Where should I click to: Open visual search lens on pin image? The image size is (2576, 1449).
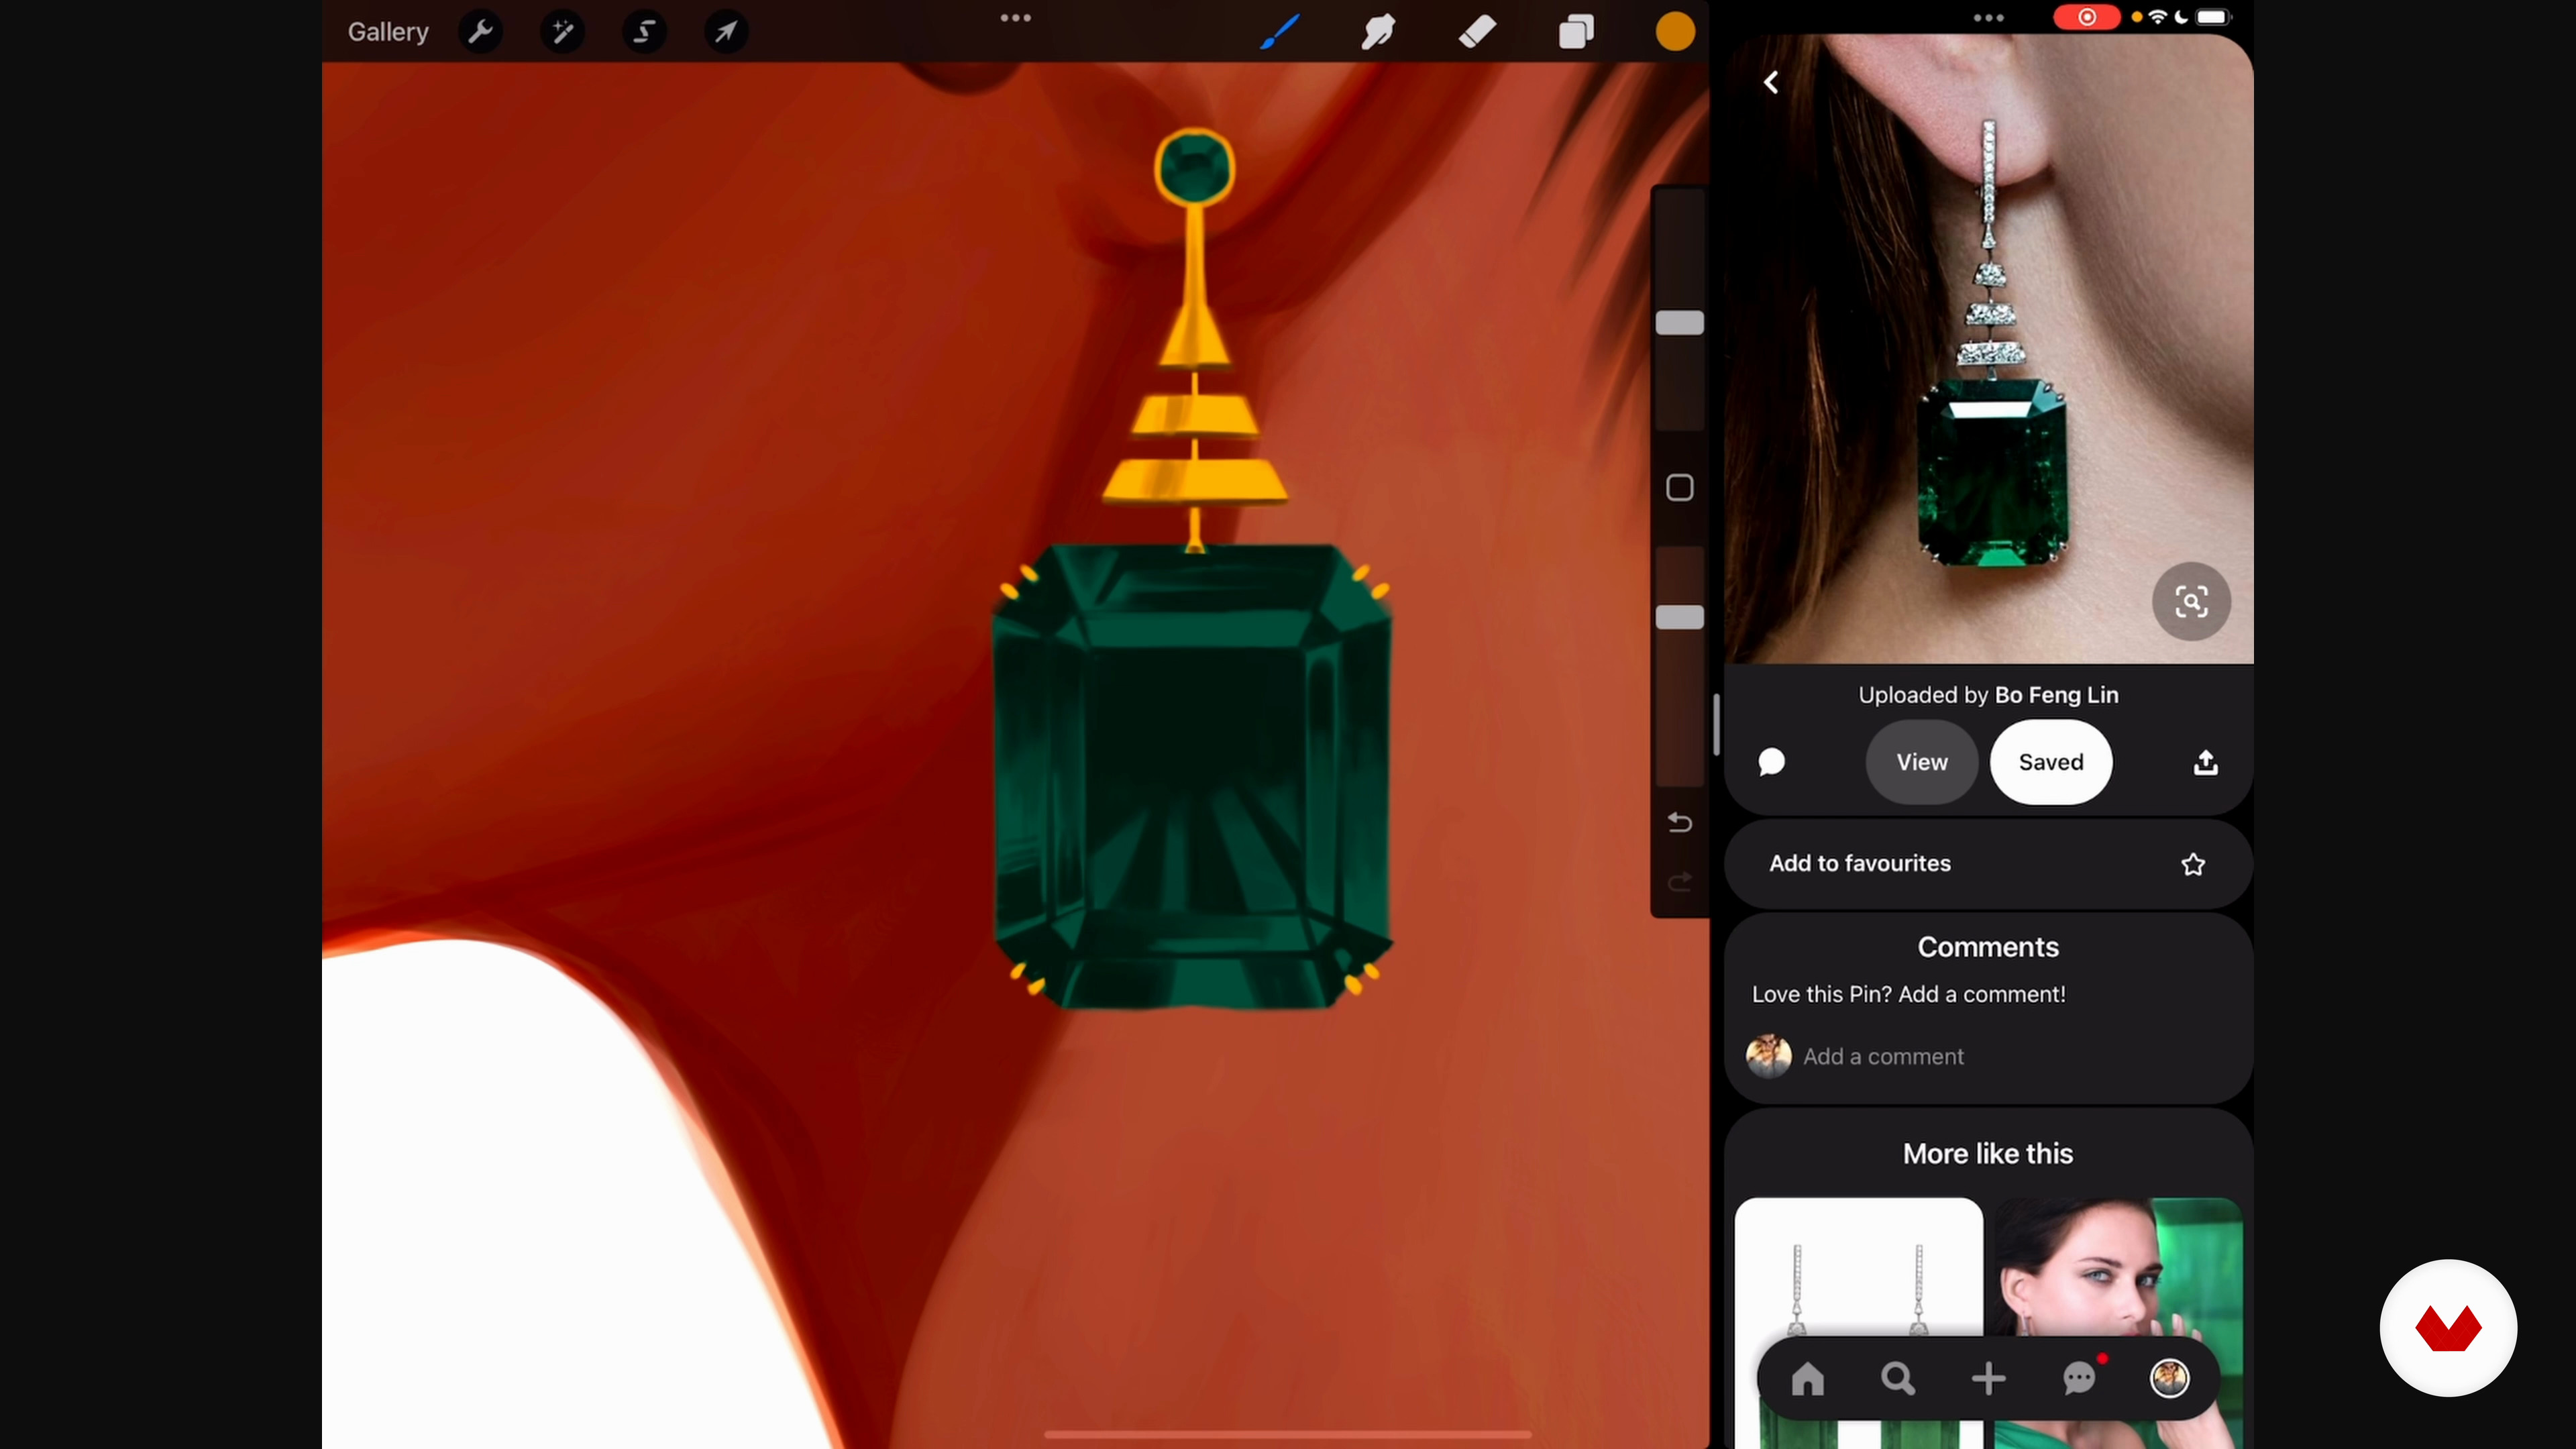[2191, 602]
